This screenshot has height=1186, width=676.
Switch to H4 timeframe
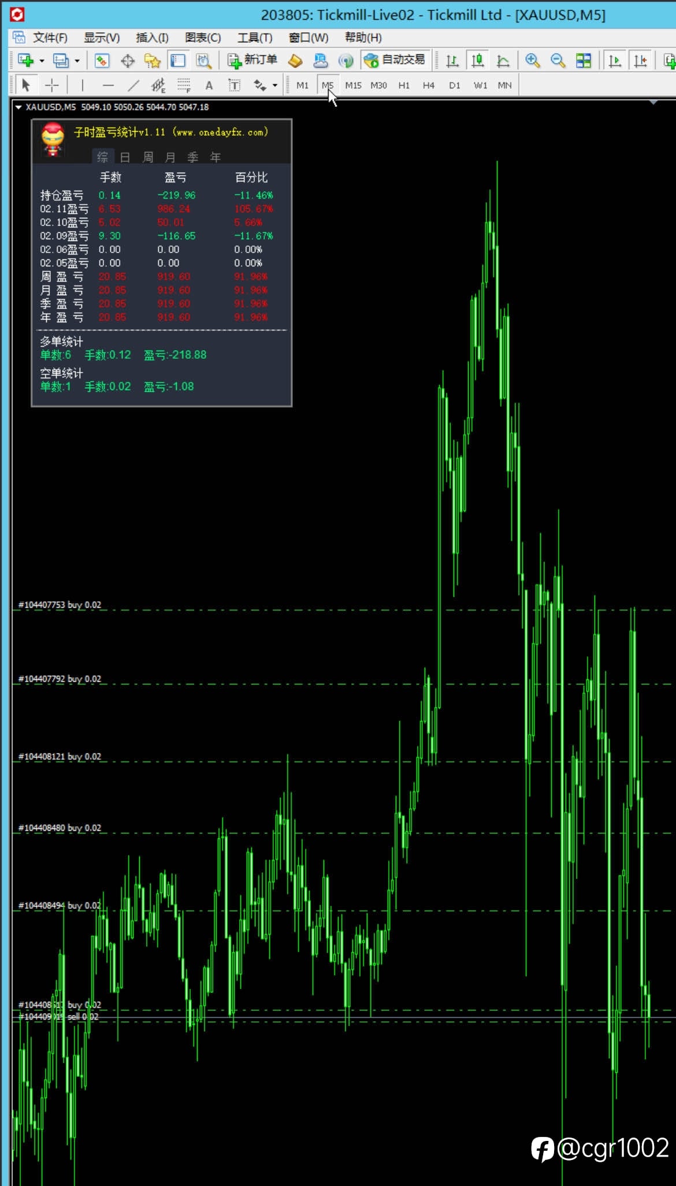[x=428, y=85]
